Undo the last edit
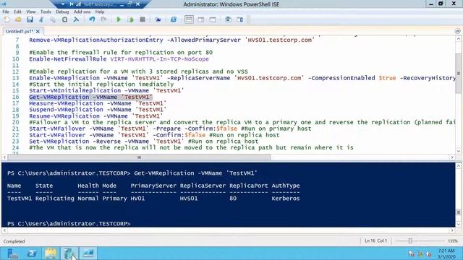 click(x=92, y=19)
